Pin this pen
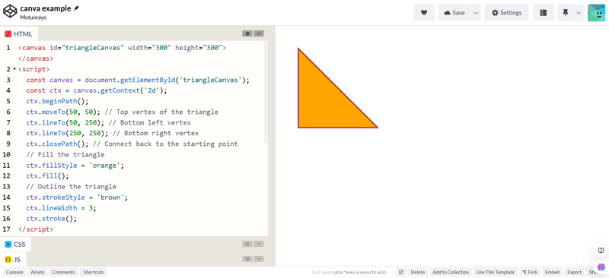The image size is (609, 278). tap(565, 13)
